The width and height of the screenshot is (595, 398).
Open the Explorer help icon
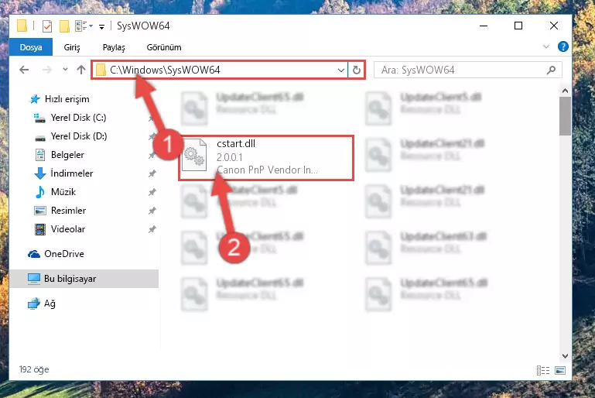pyautogui.click(x=563, y=46)
